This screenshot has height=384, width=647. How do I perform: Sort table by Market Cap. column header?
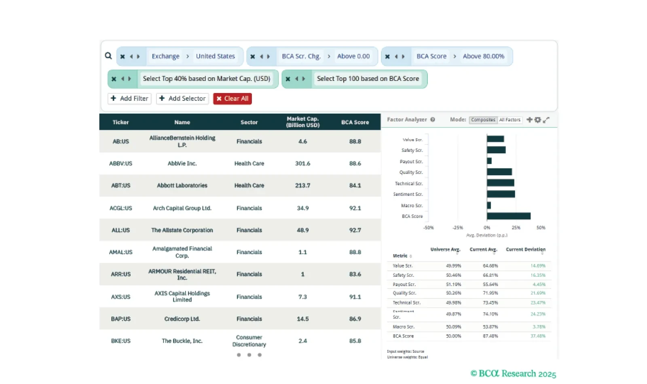click(302, 122)
